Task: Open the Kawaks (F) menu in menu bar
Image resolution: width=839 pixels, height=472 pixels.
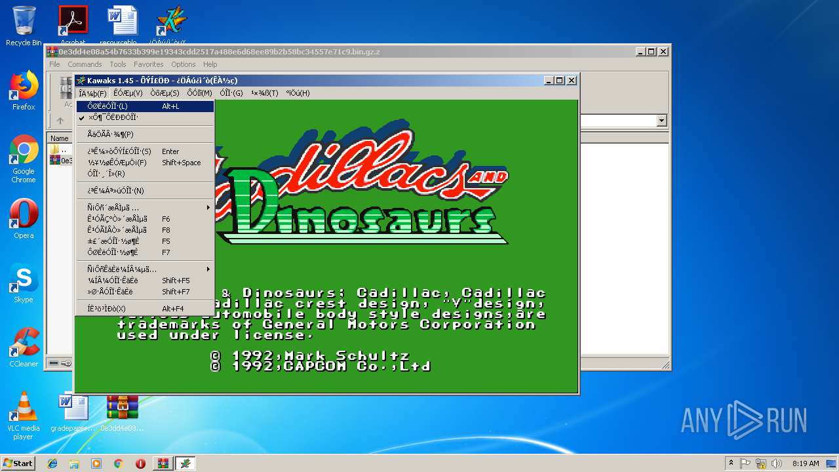Action: [92, 93]
